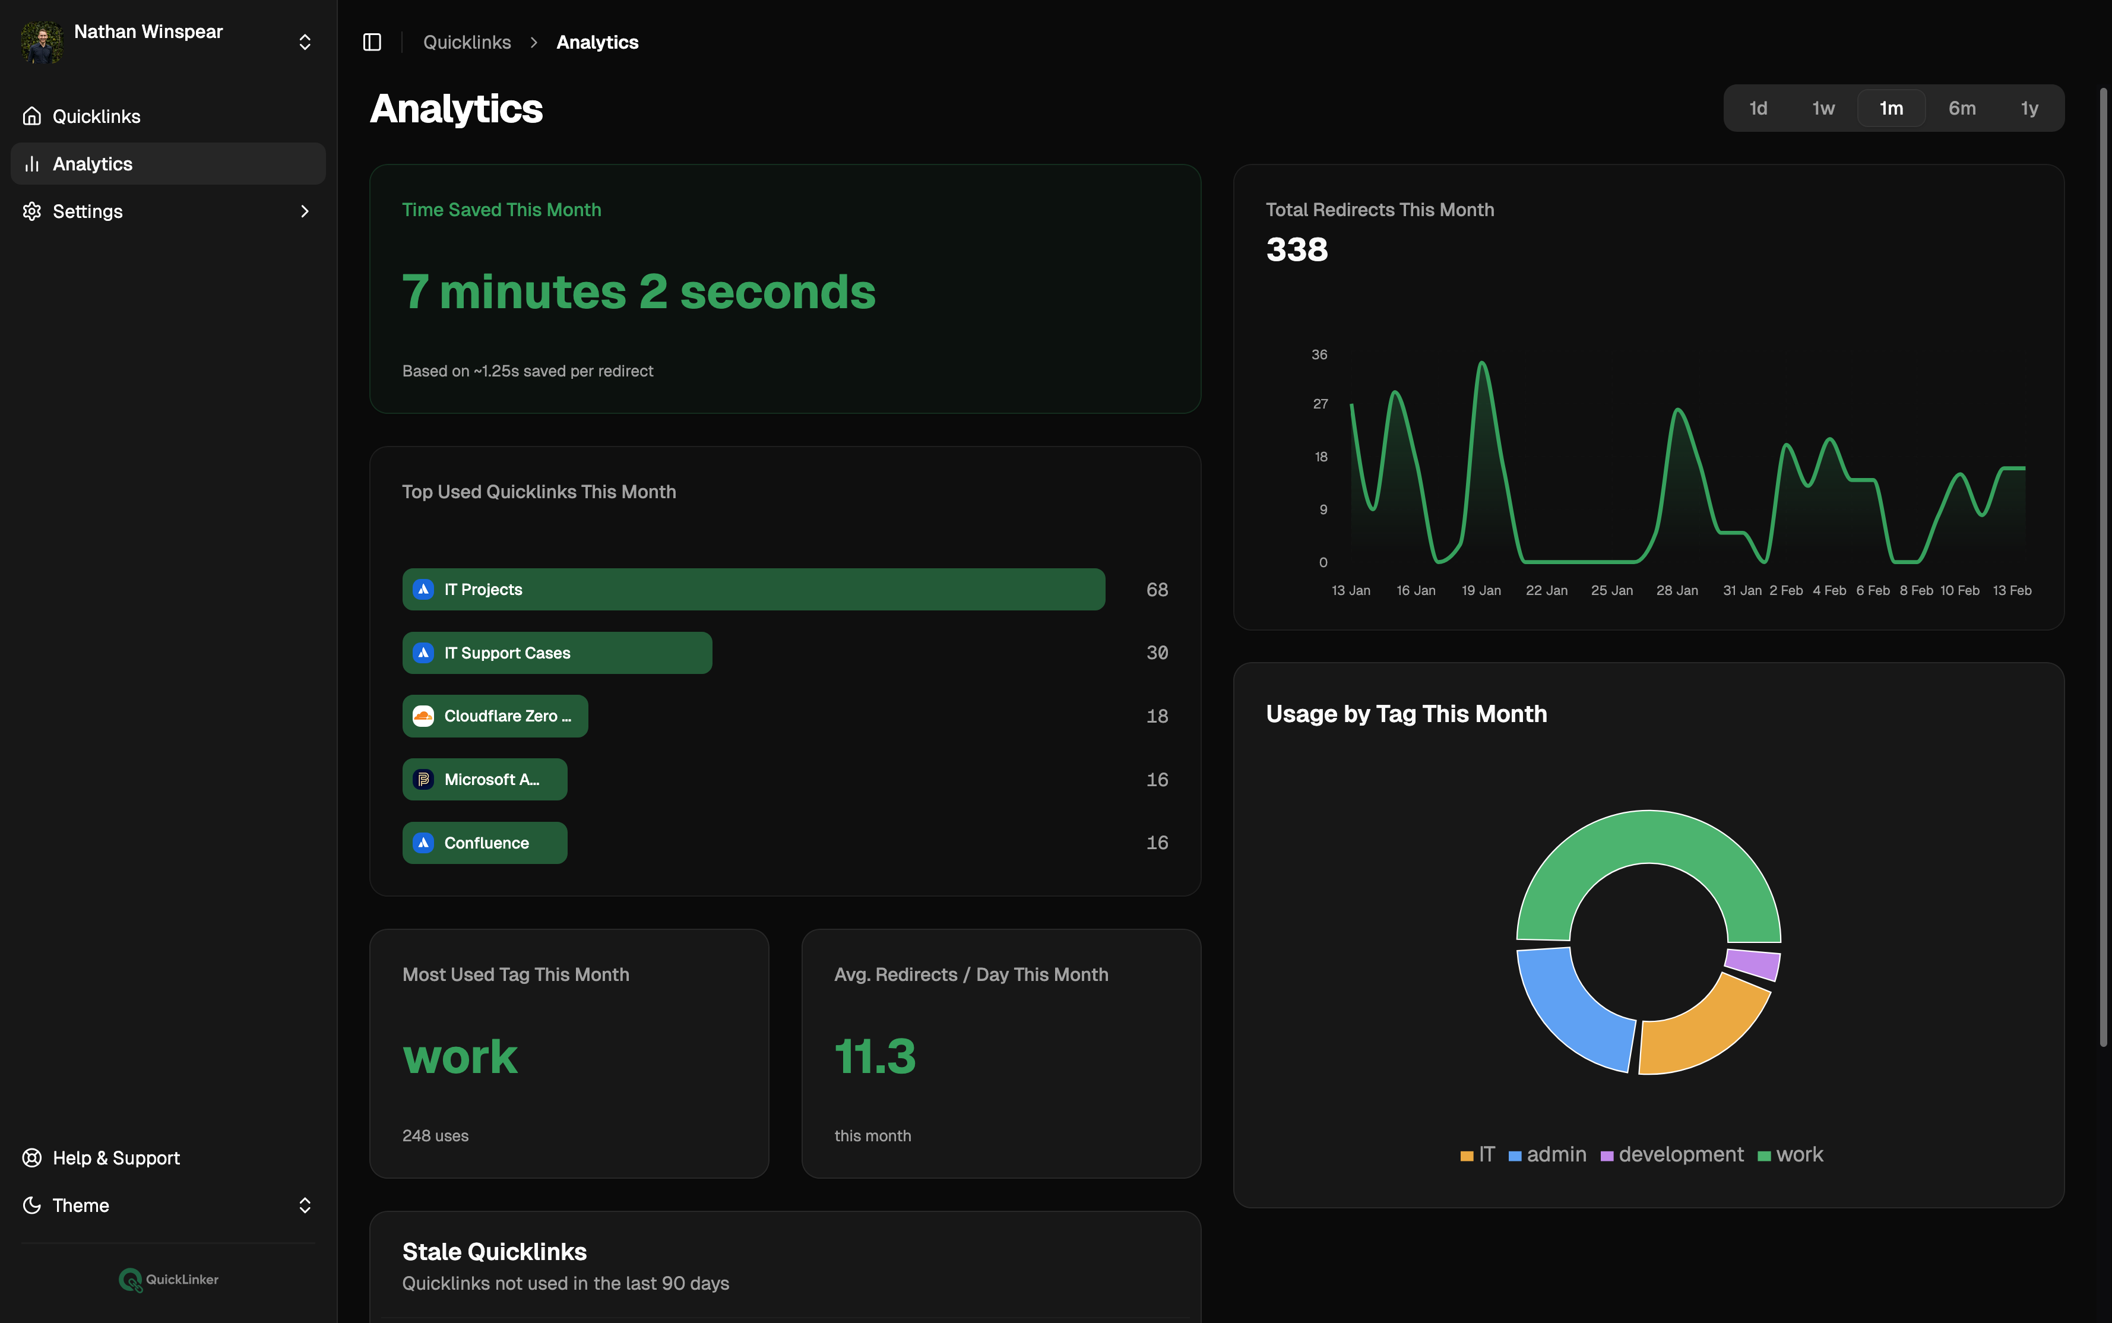Collapse the sidebar using the panel icon

(372, 41)
